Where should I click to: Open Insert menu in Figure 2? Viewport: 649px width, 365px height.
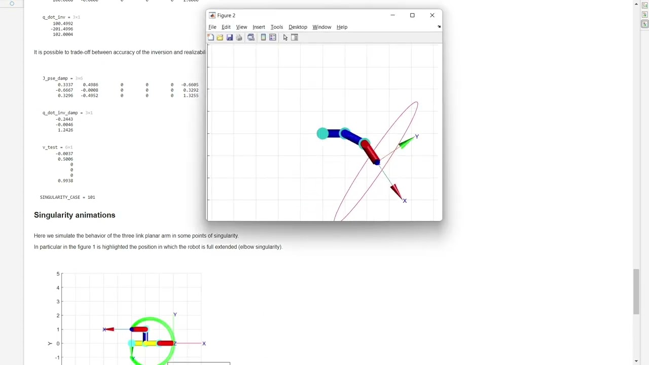[x=259, y=27]
